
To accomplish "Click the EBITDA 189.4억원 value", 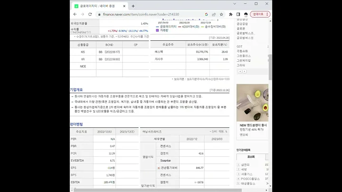I will (x=109, y=182).
